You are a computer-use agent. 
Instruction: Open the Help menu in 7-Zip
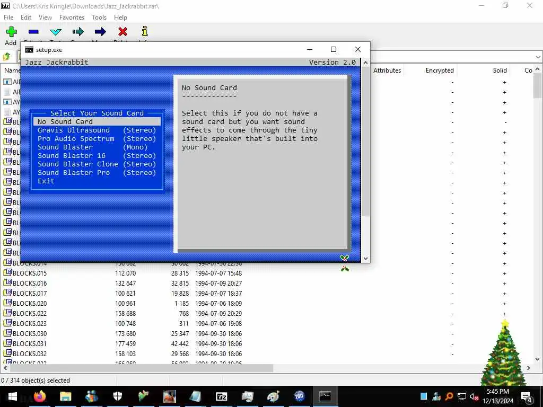point(120,17)
